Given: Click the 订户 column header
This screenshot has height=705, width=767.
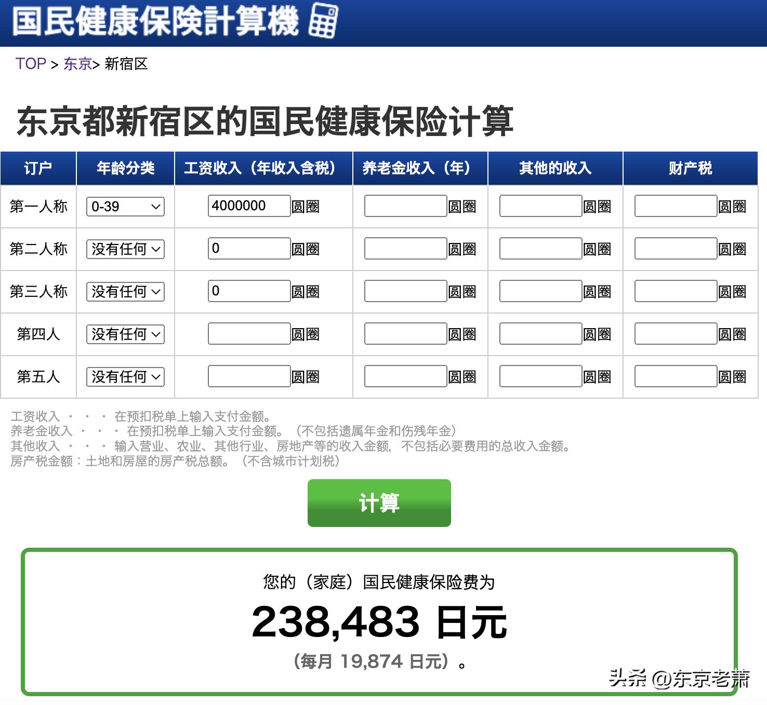Looking at the screenshot, I should pos(37,168).
